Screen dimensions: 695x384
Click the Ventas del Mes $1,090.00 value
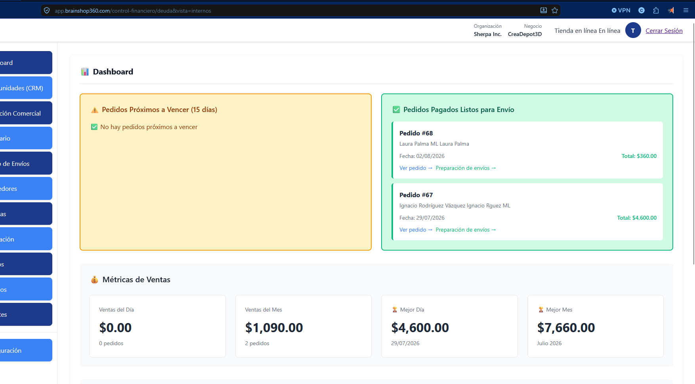274,328
